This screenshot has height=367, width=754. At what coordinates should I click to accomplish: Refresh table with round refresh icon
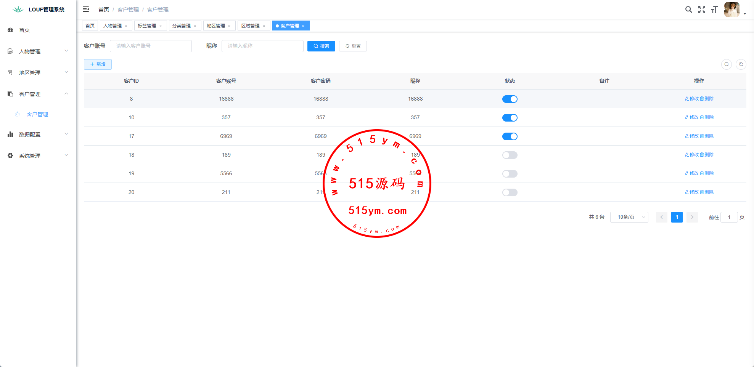coord(741,64)
